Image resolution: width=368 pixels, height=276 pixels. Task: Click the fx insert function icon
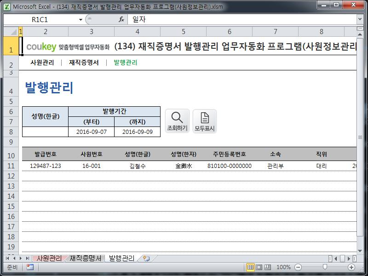click(x=121, y=19)
